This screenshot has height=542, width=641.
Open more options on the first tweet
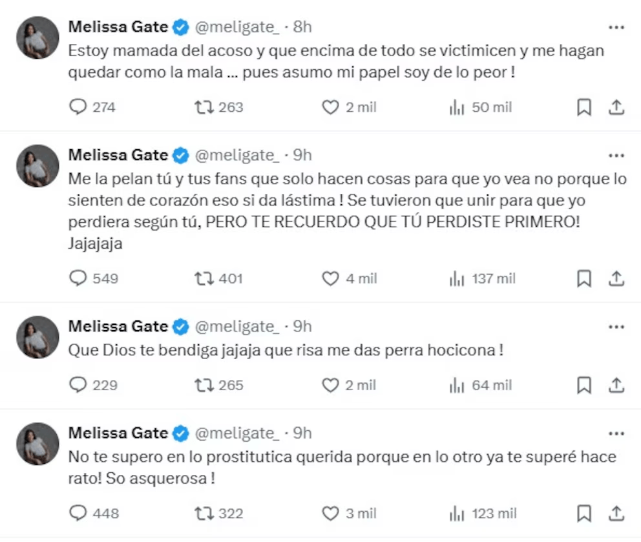(617, 28)
